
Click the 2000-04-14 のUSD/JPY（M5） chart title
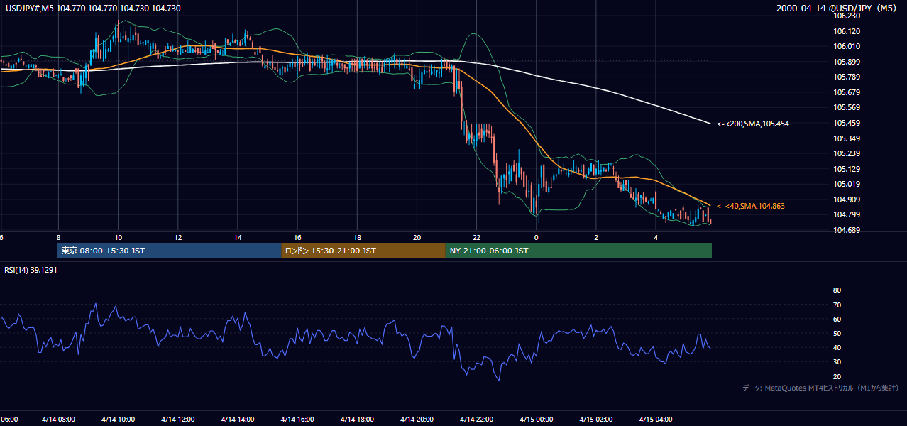pos(838,8)
